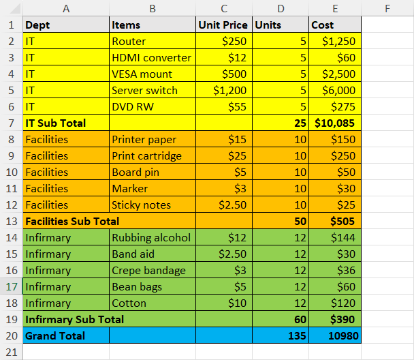Select row 7 header
This screenshot has height=360, width=414.
tap(12, 123)
